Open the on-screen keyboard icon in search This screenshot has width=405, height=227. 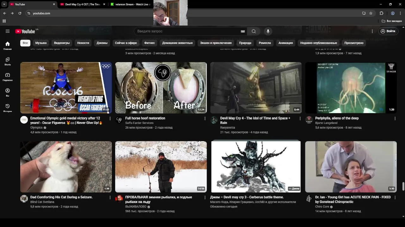[243, 31]
